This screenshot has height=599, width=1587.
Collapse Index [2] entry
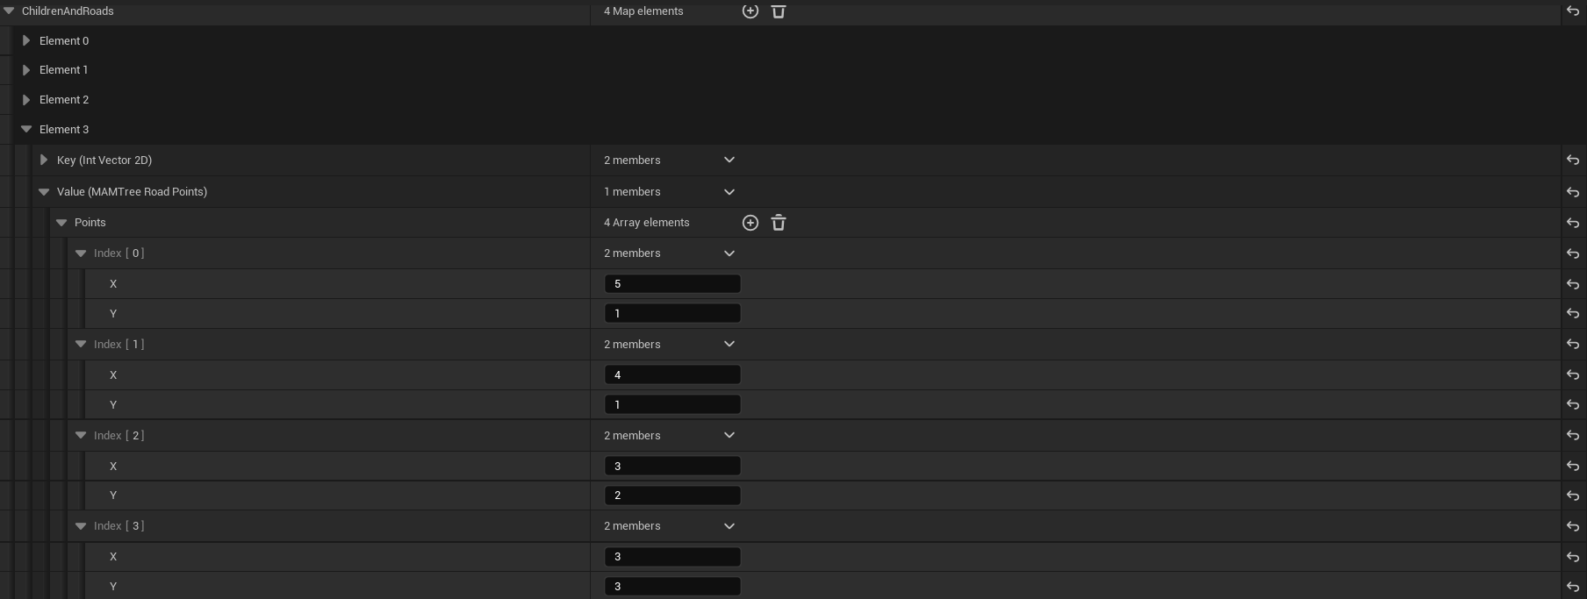pos(81,436)
